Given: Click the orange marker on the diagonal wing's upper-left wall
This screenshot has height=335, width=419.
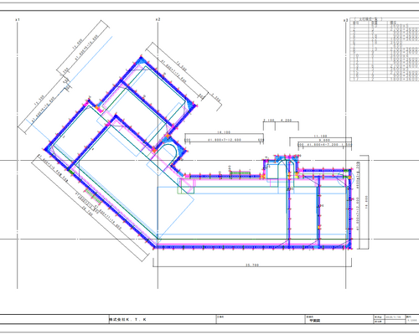Looking at the screenshot, I should coord(97,107).
